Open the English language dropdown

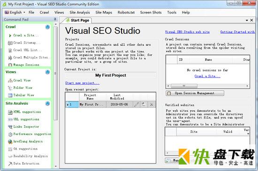click(15, 12)
